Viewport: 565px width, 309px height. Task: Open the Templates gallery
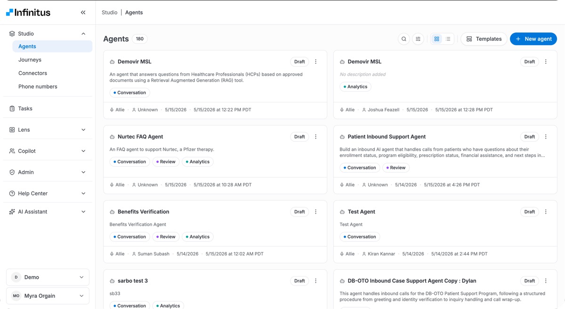484,39
